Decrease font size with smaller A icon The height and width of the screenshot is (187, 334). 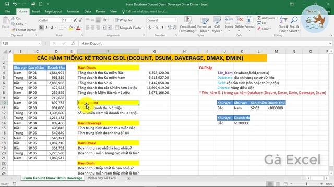[80, 20]
